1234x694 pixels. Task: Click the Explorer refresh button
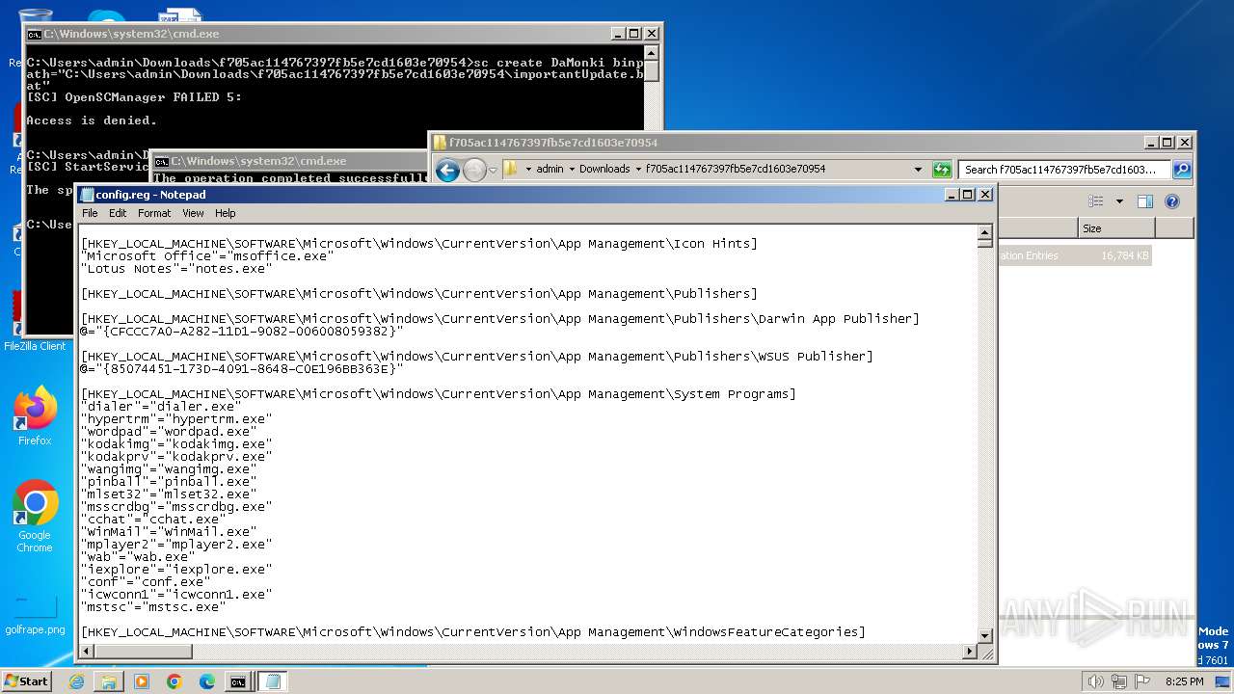click(942, 170)
